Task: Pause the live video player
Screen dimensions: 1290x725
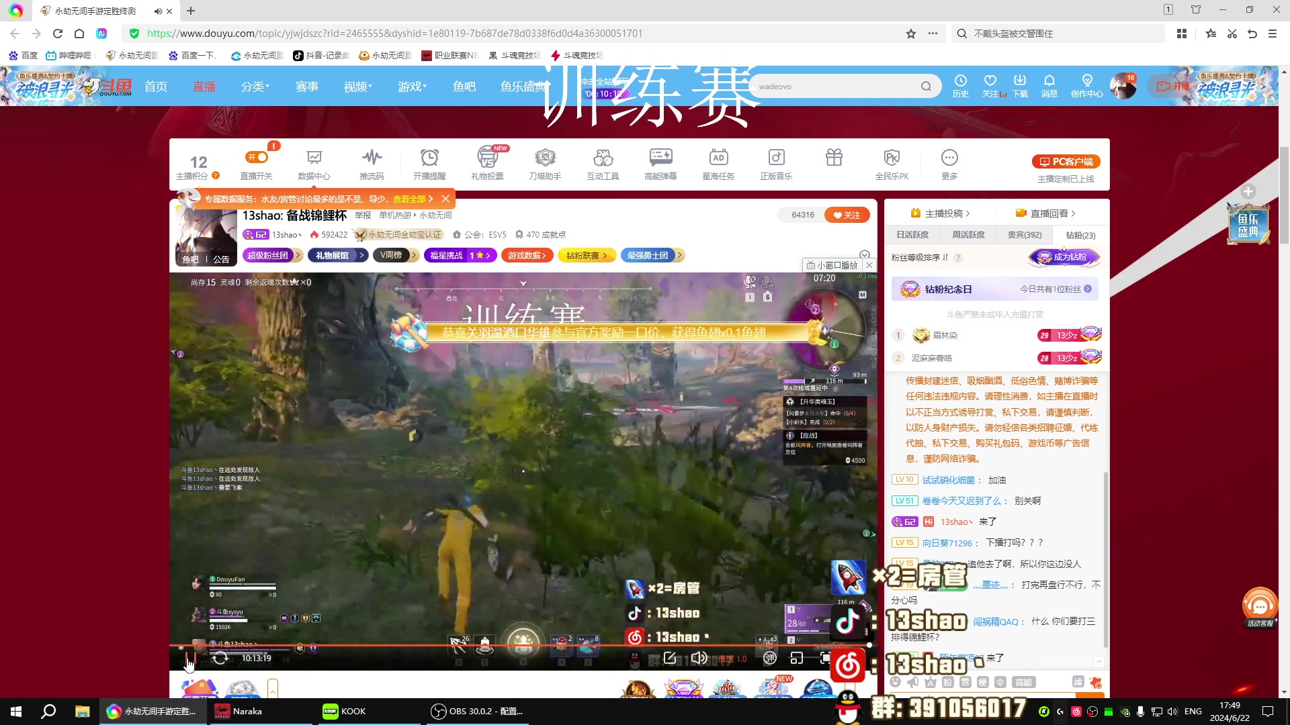Action: tap(191, 658)
